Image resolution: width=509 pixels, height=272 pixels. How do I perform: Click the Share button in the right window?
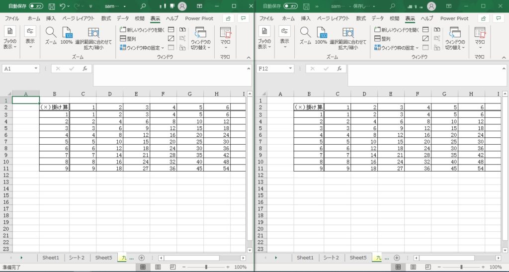click(482, 18)
